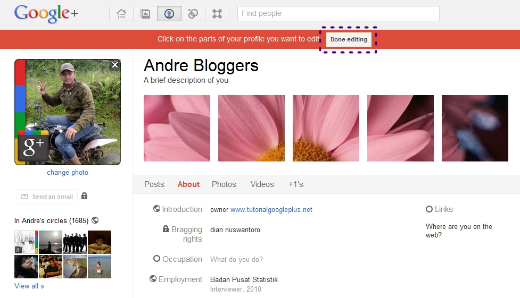Image resolution: width=520 pixels, height=298 pixels.
Task: Open the Home stream icon
Action: (121, 14)
